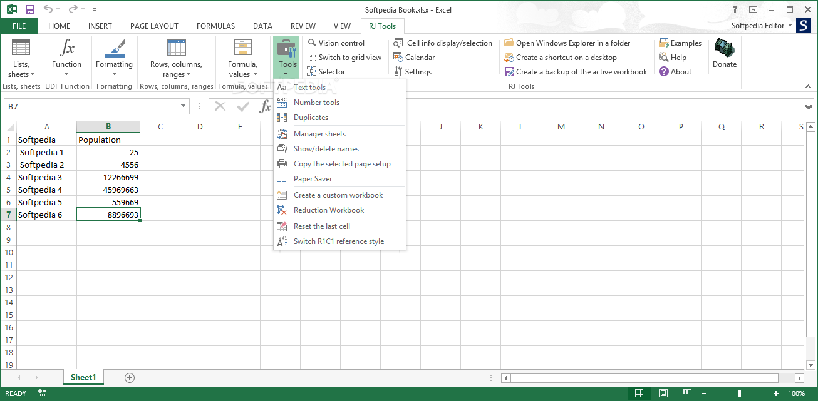Click the New sheet plus icon
Image resolution: width=818 pixels, height=401 pixels.
point(130,378)
